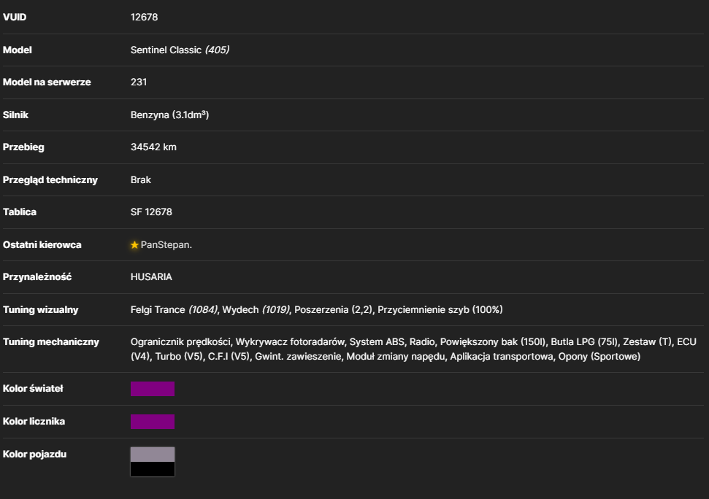The width and height of the screenshot is (709, 499).
Task: Click the grey upper Kolor pojazdu swatch
Action: pyautogui.click(x=153, y=454)
